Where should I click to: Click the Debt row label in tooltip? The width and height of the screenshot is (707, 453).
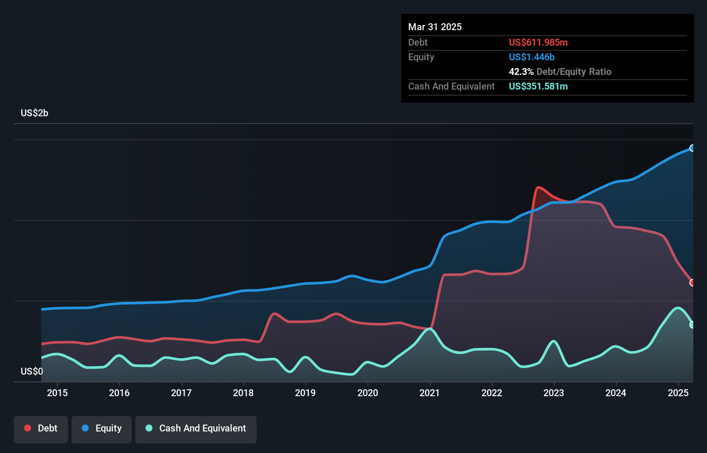tap(418, 43)
